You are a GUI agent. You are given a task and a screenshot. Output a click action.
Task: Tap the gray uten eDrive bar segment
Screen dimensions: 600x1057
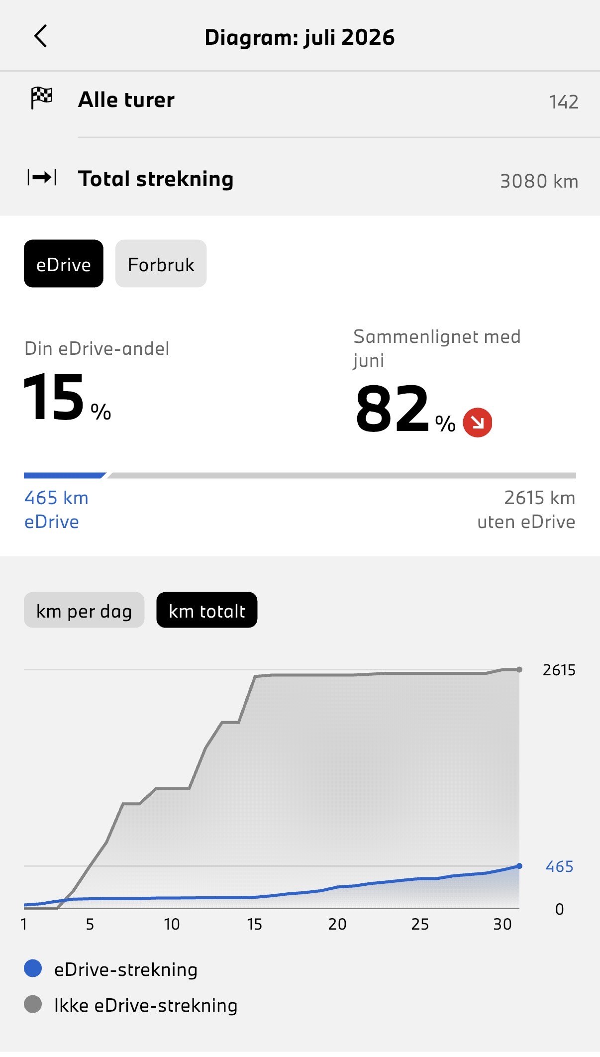point(342,475)
